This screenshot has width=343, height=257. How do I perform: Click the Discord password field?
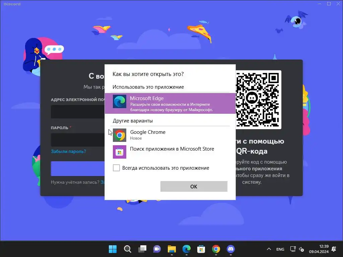78,140
